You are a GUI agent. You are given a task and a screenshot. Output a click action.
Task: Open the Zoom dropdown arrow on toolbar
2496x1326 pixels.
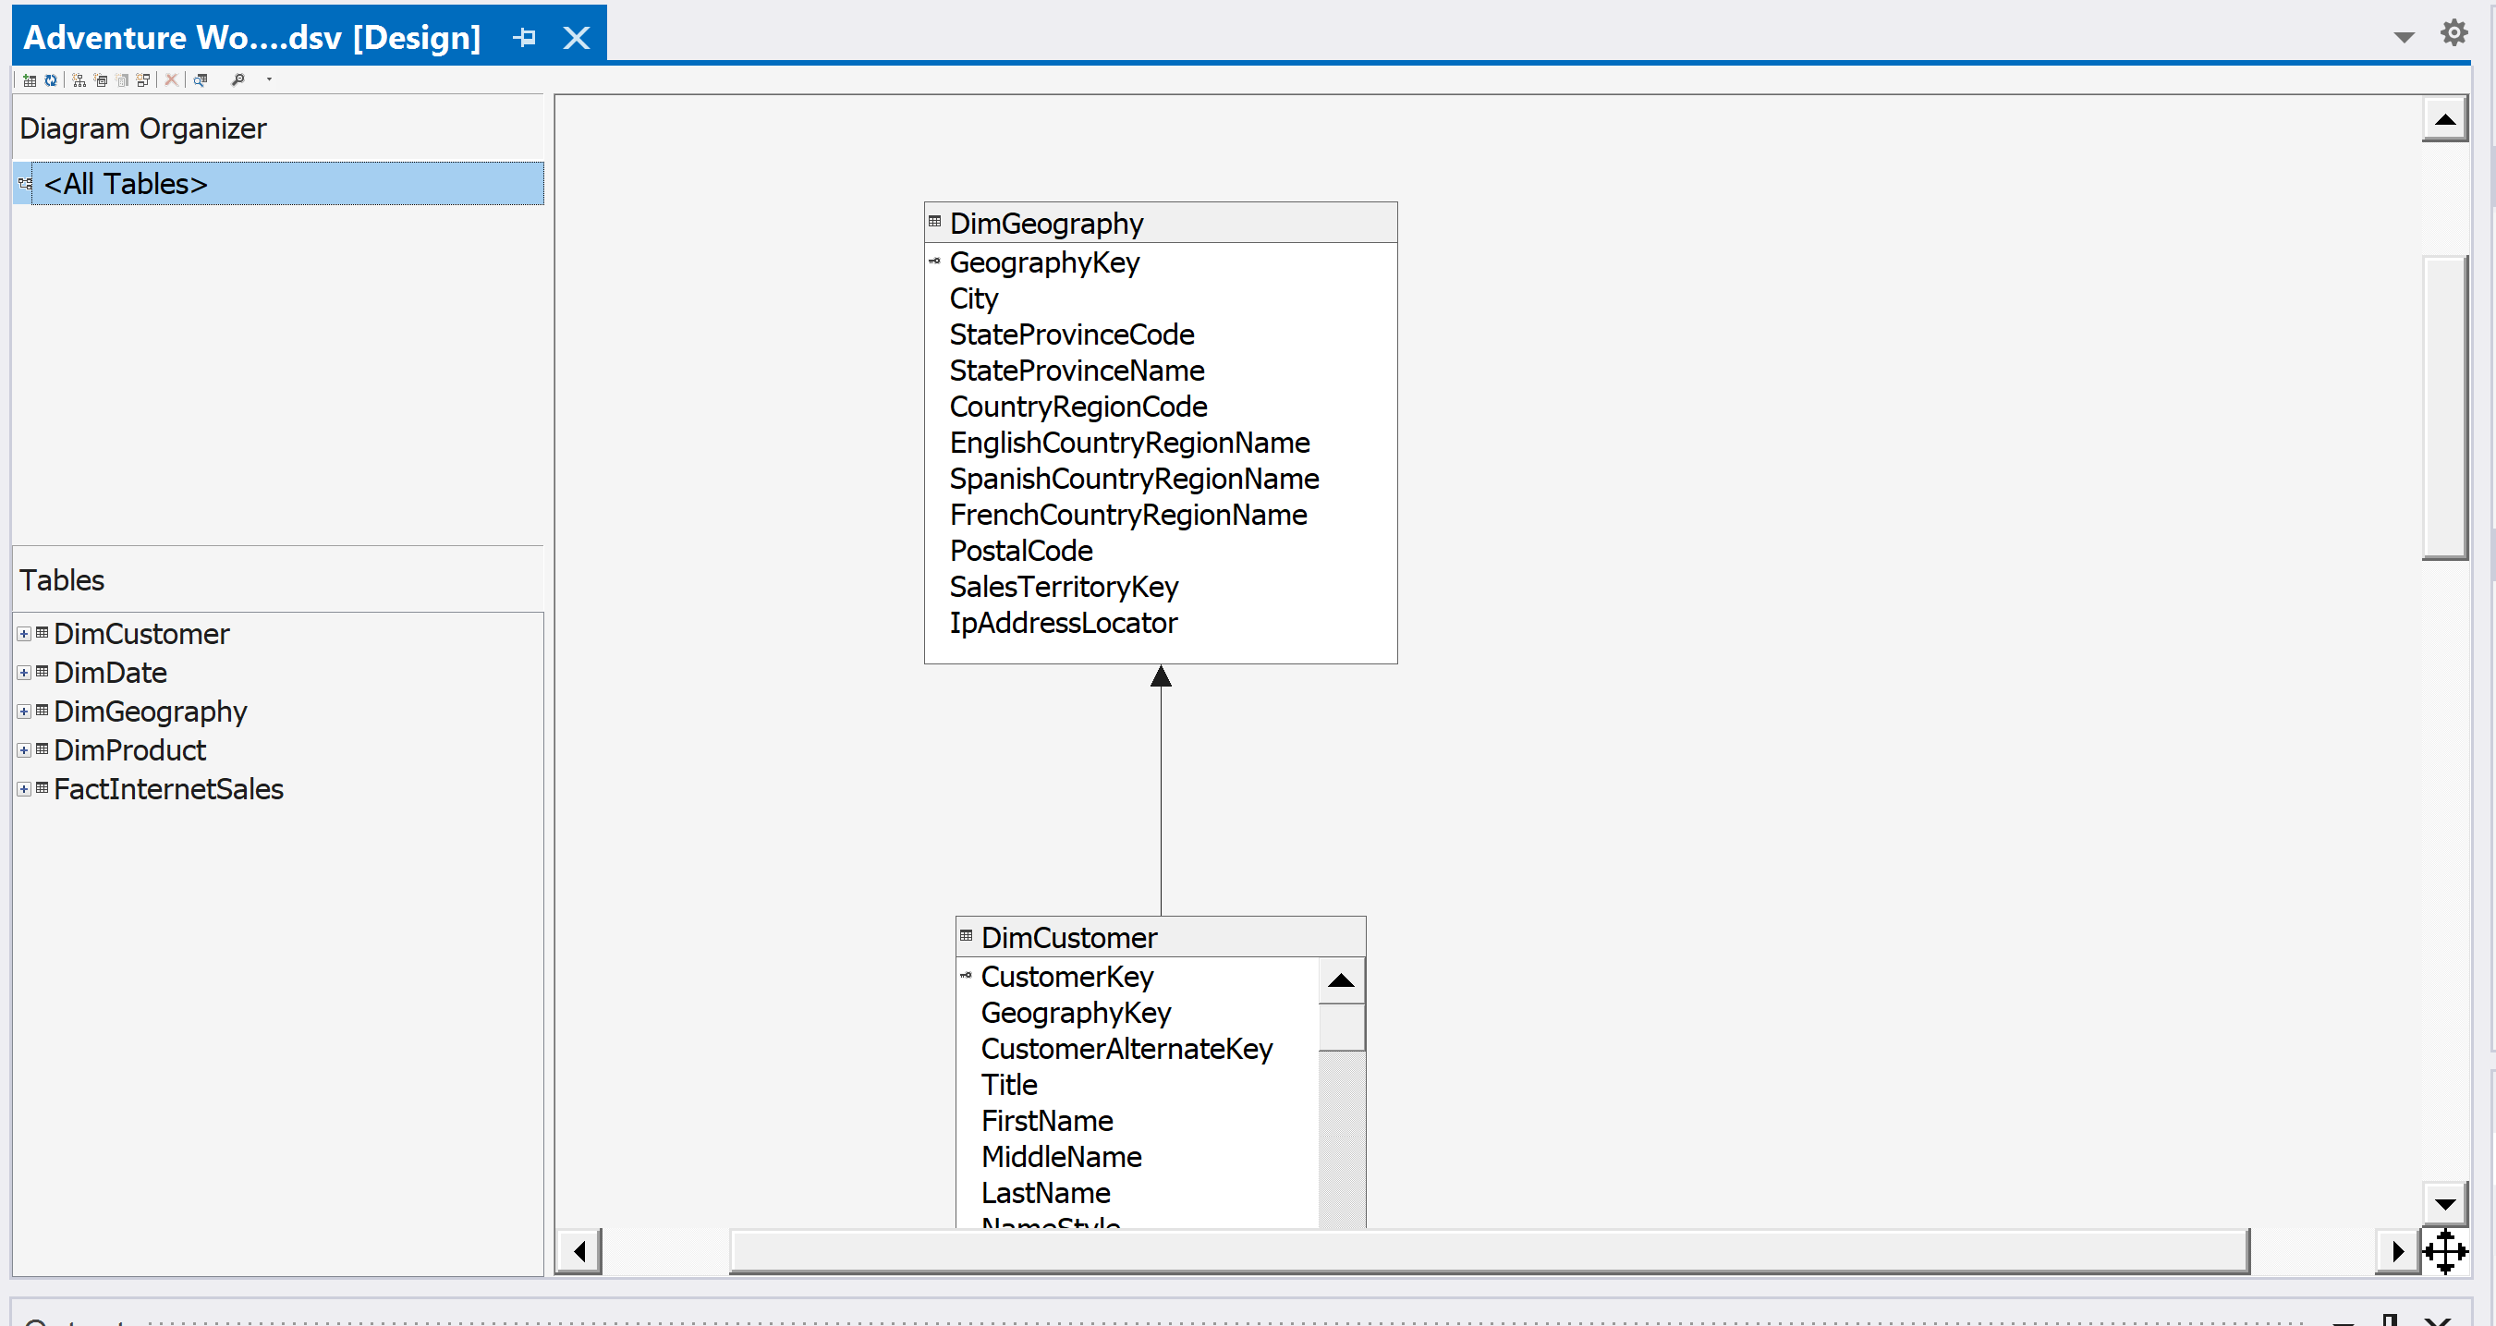click(x=268, y=80)
